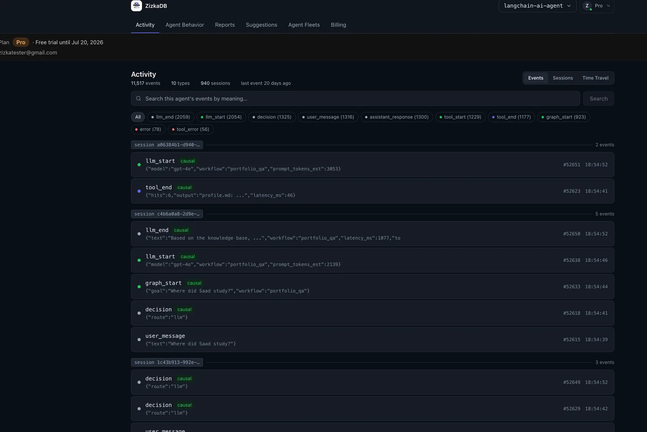The image size is (647, 432).
Task: Open tool_end event #52623
Action: click(372, 191)
